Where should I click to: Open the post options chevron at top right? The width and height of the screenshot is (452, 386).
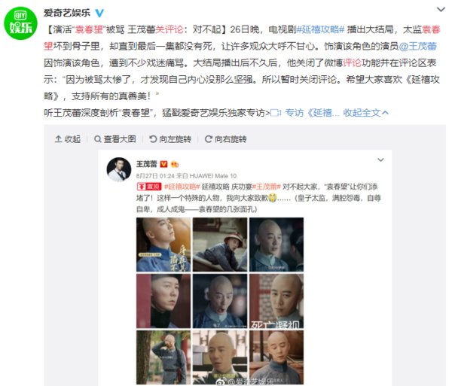(441, 10)
